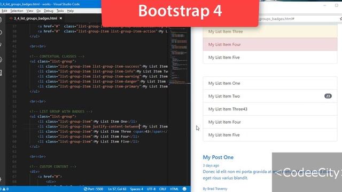The height and width of the screenshot is (192, 342).
Task: Click the LIST GROUP WITH BADGES comment
Action: (61, 111)
